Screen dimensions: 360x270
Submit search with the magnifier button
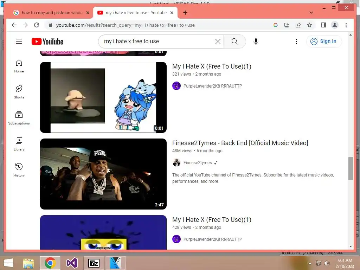point(234,41)
